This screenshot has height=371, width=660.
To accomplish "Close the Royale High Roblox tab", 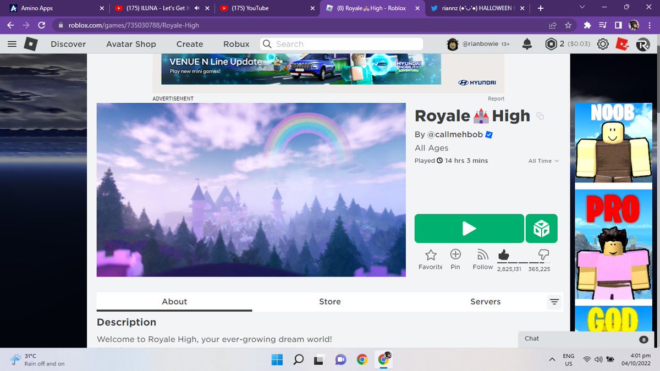I will tap(417, 8).
